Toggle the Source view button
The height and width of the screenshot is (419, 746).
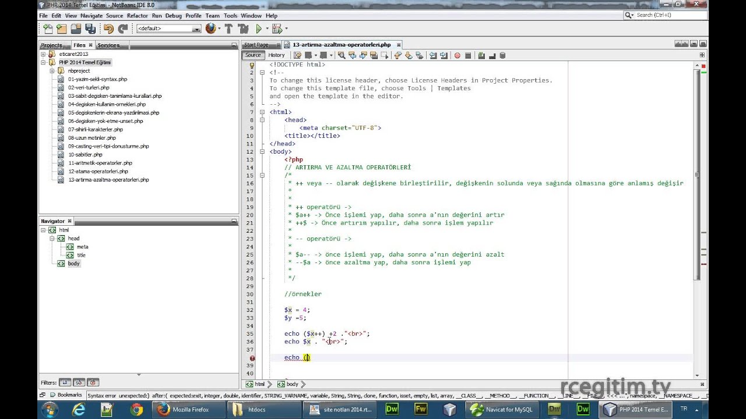tap(253, 55)
